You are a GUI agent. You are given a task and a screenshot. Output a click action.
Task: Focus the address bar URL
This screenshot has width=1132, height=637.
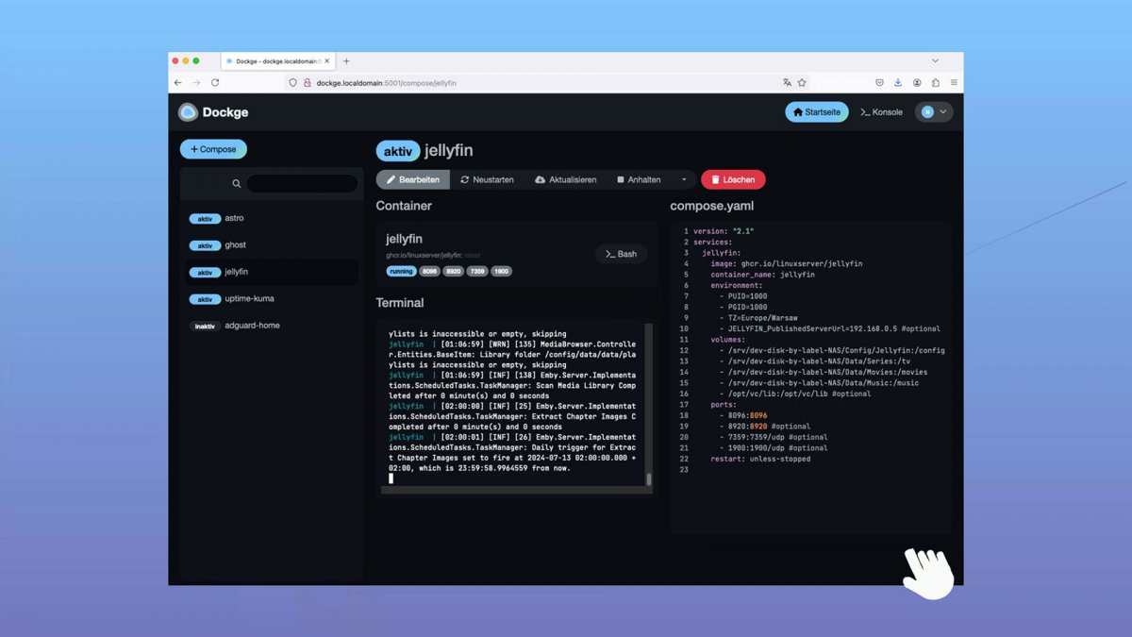387,83
